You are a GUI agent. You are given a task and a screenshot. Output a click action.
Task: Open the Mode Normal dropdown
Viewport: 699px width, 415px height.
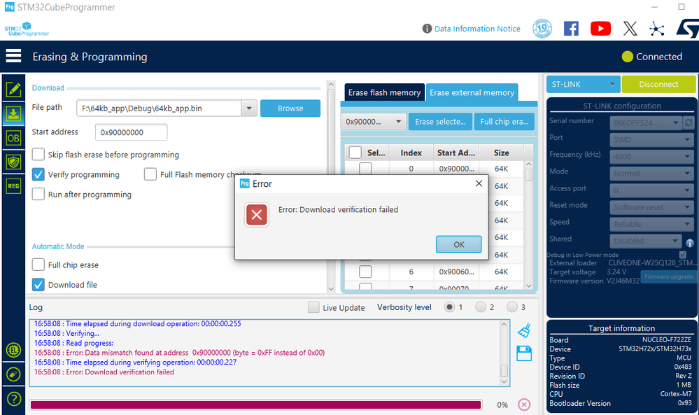[x=651, y=174]
